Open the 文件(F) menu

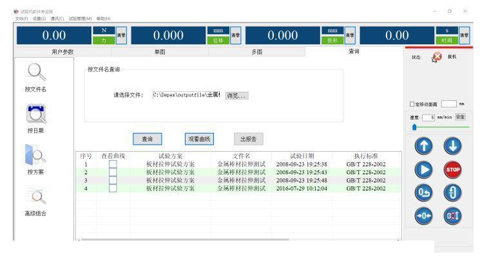(21, 19)
